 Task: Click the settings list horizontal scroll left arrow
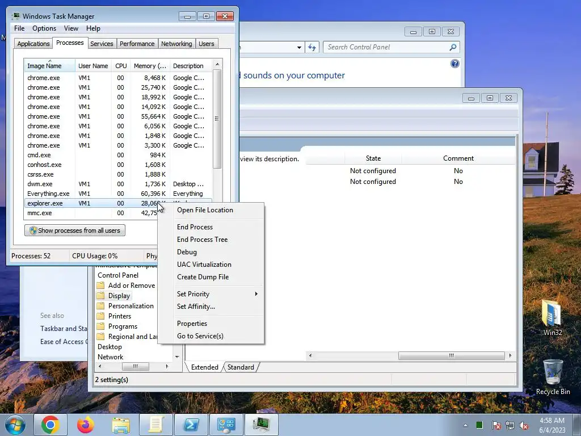coord(310,355)
